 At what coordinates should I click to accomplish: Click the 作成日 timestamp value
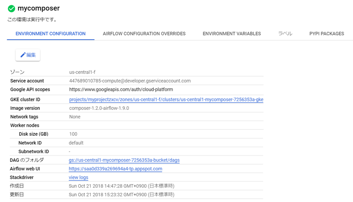(x=121, y=186)
